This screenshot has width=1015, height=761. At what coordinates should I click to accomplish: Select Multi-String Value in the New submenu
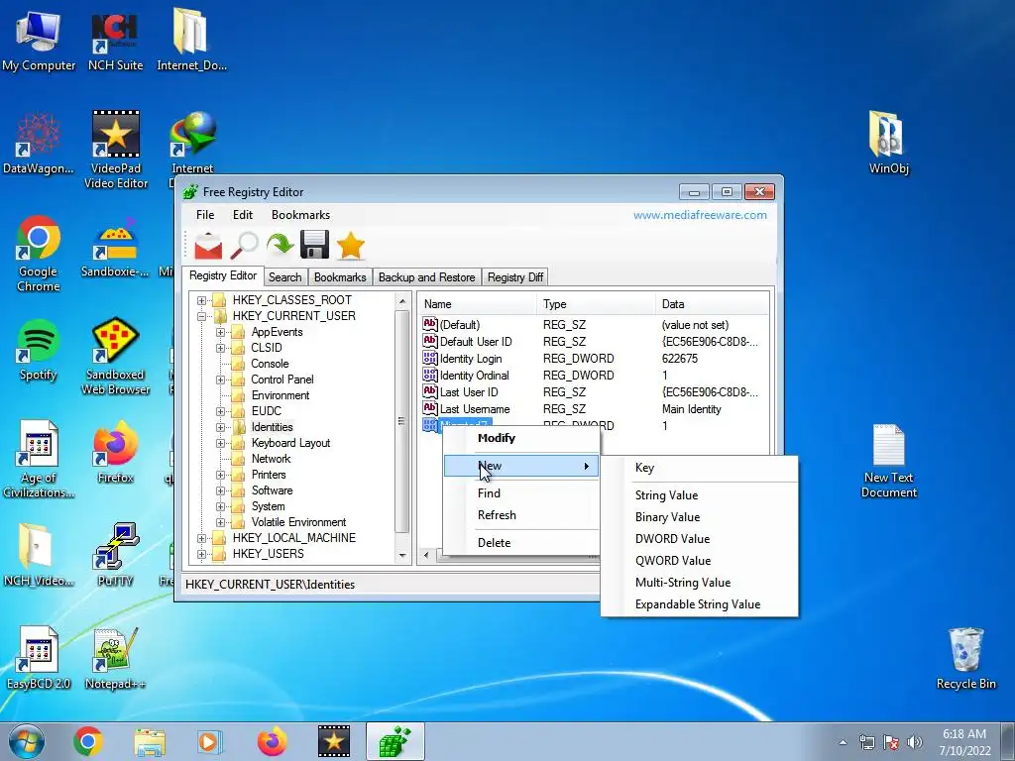[x=699, y=583]
